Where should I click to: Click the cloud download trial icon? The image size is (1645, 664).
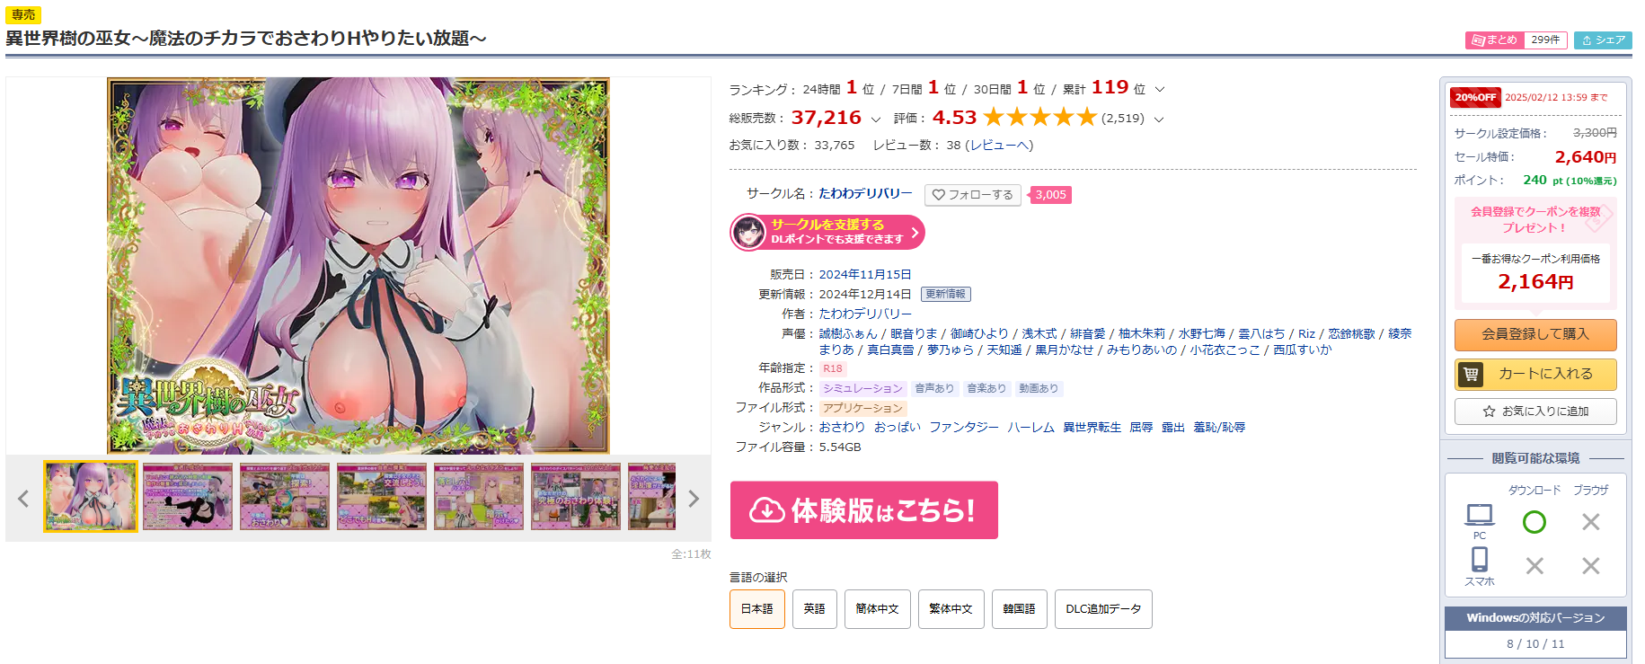(x=767, y=510)
